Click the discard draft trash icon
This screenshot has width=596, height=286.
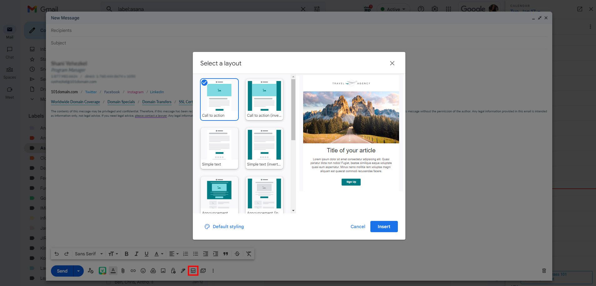(x=544, y=271)
